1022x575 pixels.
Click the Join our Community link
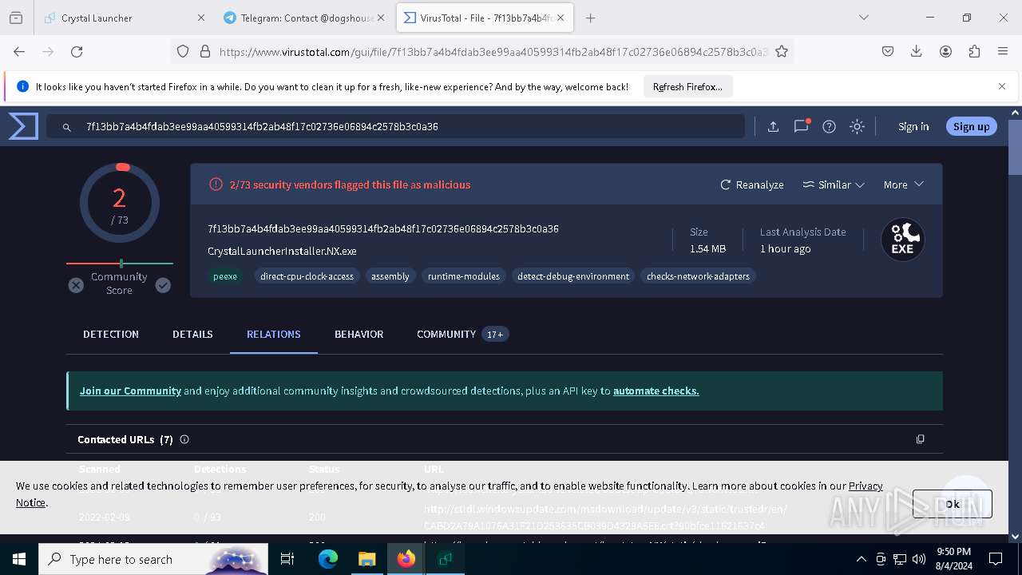(x=130, y=391)
